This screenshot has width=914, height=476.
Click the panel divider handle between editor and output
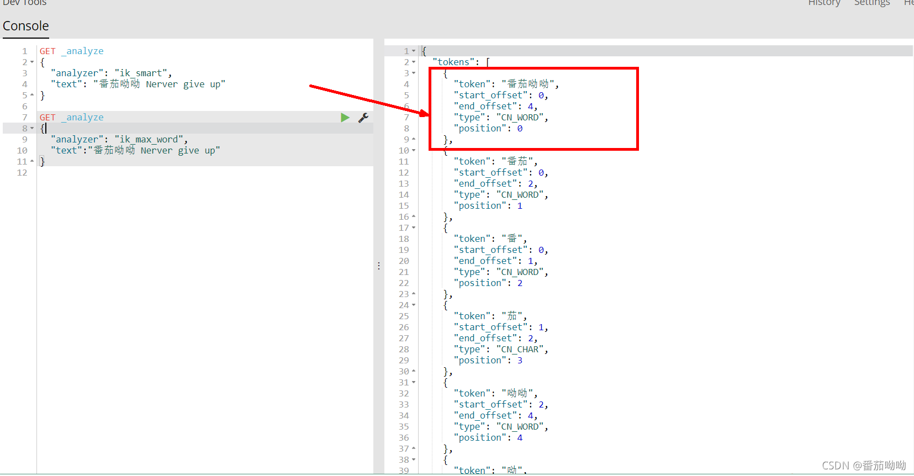click(379, 266)
